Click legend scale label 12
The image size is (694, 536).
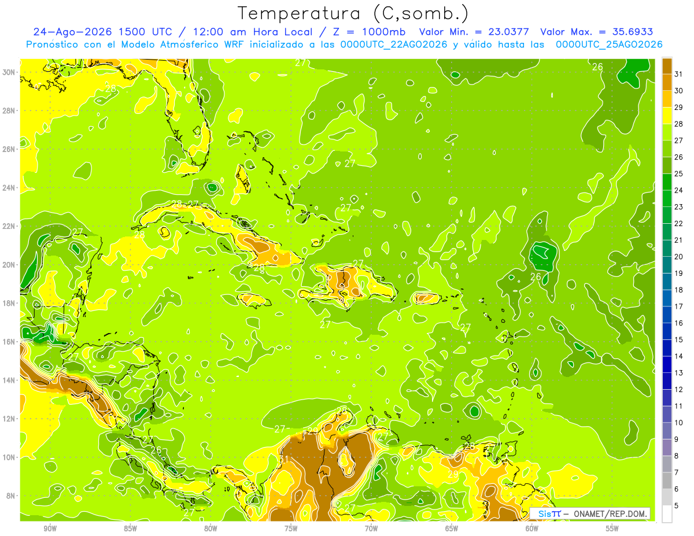679,389
